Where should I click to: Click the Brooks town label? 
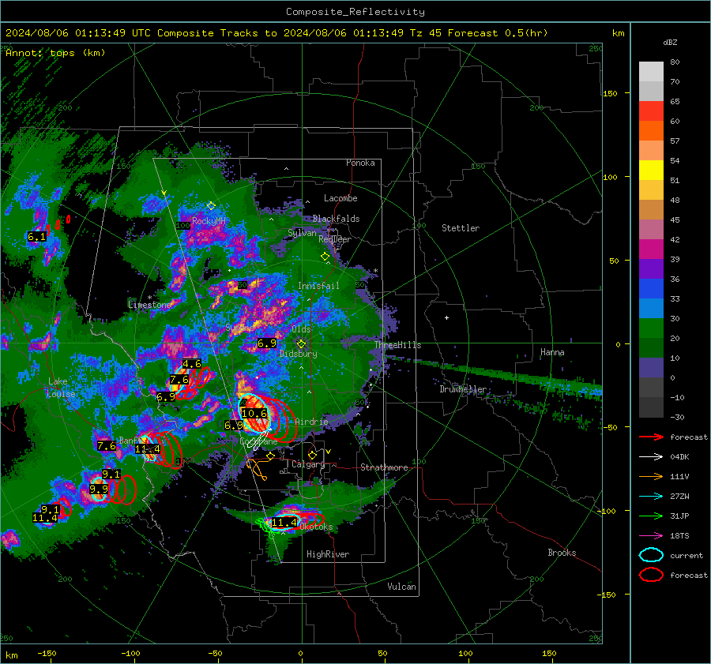tap(562, 553)
